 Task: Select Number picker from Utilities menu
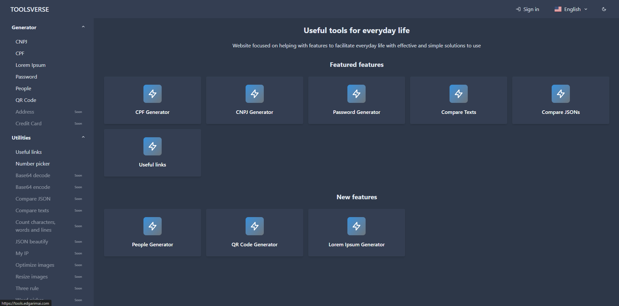click(33, 164)
